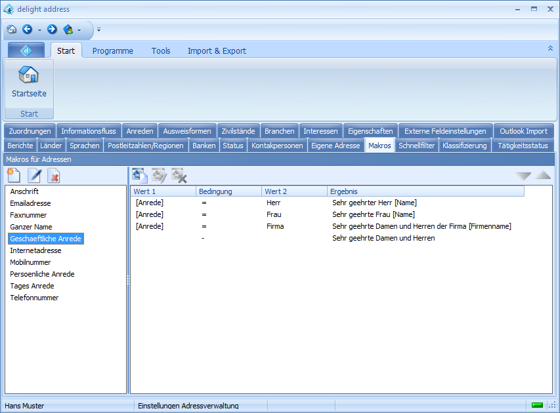Open the dropdown arrow beside the back button
This screenshot has height=413, width=560.
click(39, 29)
